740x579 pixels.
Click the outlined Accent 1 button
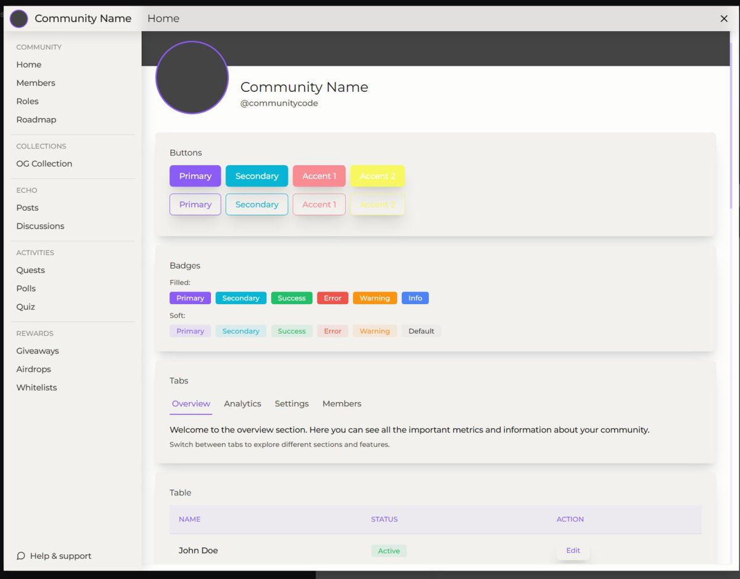click(319, 204)
